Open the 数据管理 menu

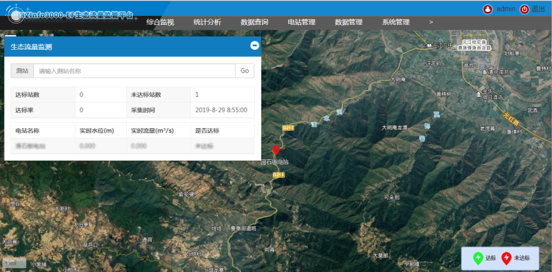pos(349,22)
